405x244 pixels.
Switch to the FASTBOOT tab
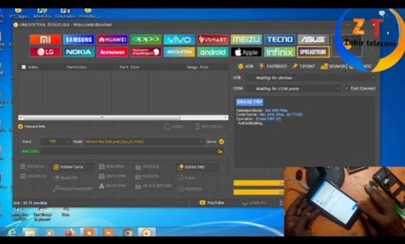coord(273,66)
